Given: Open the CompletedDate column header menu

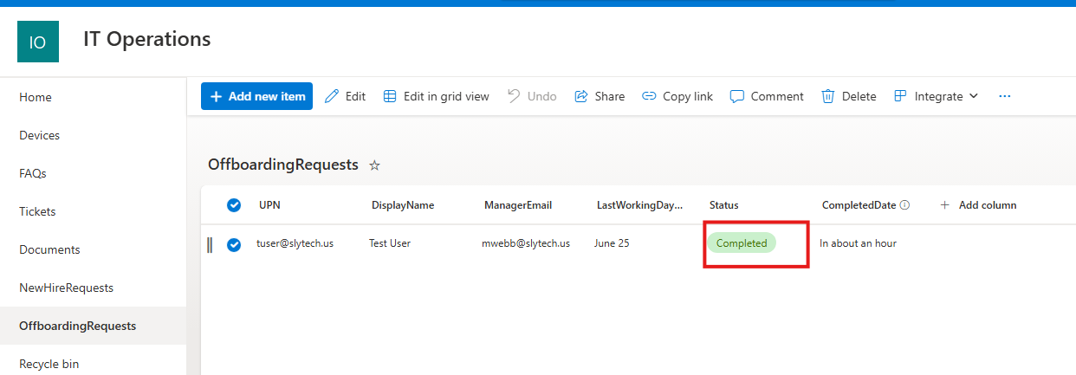Looking at the screenshot, I should tap(859, 205).
